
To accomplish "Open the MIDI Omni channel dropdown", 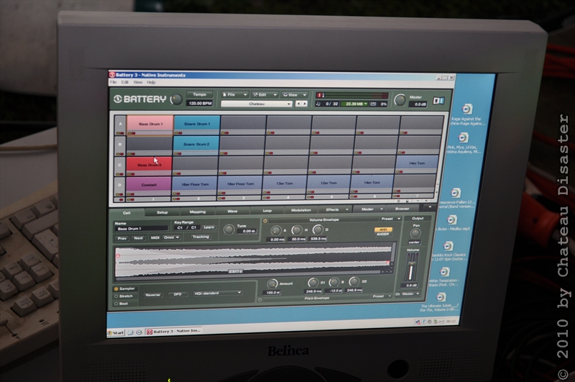I will [x=171, y=238].
